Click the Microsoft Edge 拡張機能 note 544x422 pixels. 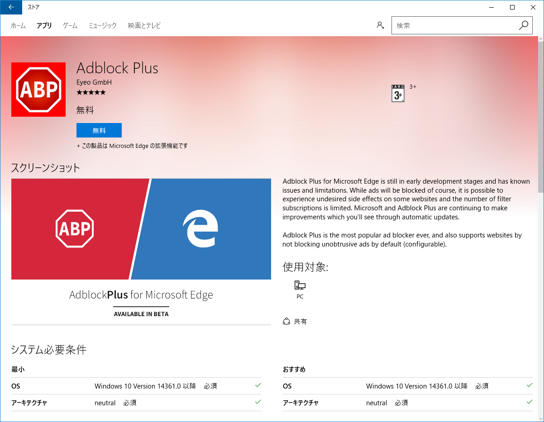[x=132, y=146]
